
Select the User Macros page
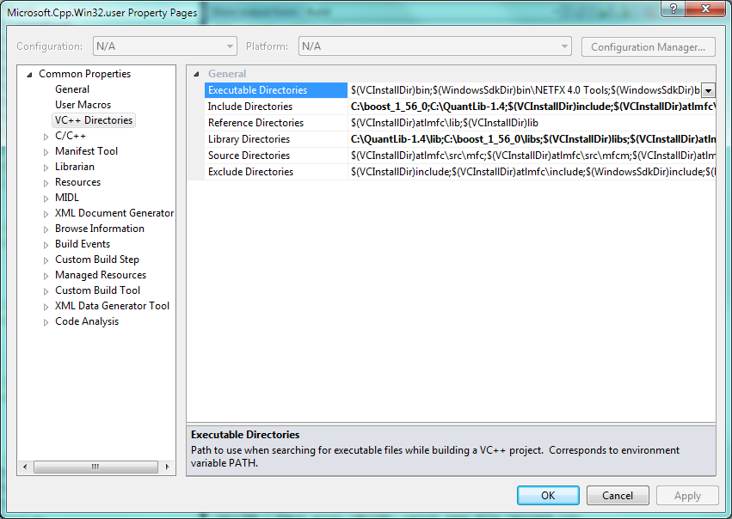[83, 105]
